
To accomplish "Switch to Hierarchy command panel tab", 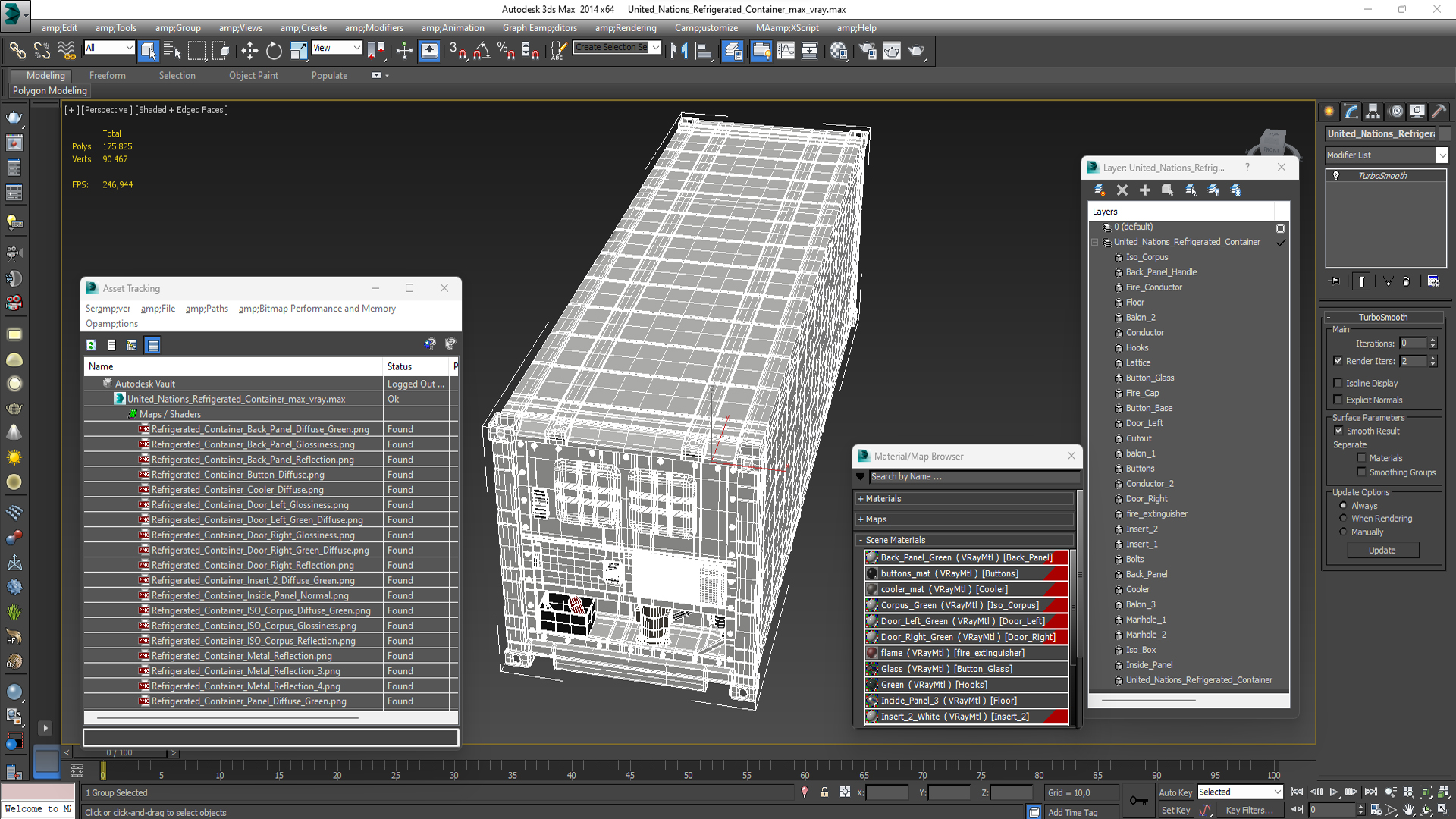I will tap(1373, 111).
